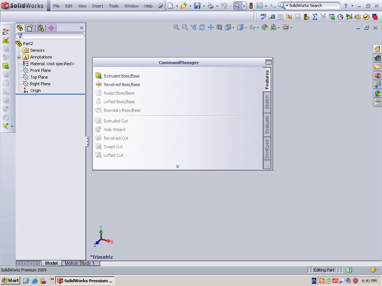The image size is (382, 286).
Task: Click the Extruded Boss/Base icon on the left toolbar
Action: click(x=5, y=66)
